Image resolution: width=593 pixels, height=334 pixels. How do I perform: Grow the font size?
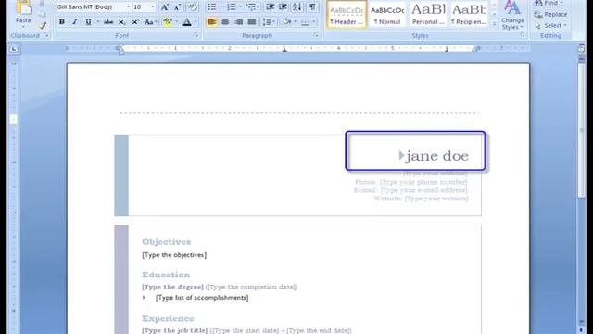tap(165, 7)
